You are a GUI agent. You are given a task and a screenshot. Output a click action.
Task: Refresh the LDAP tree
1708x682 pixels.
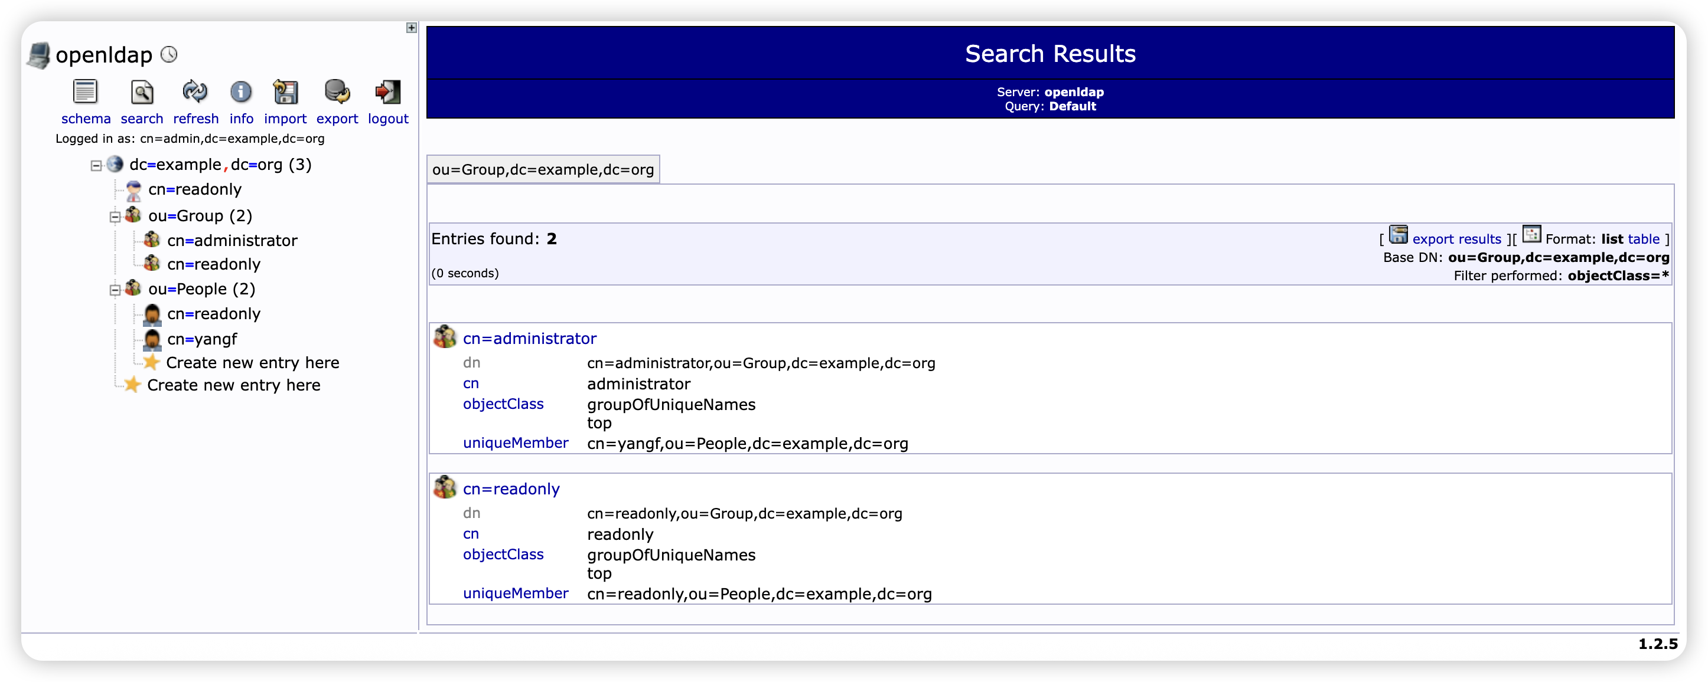(194, 93)
